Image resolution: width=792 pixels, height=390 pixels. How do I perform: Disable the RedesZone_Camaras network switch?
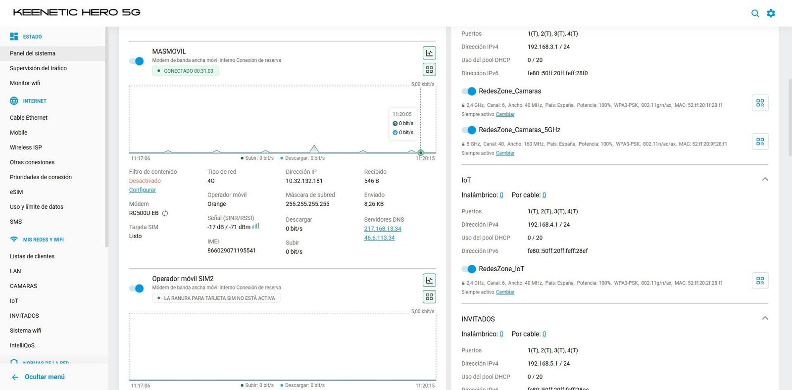469,91
